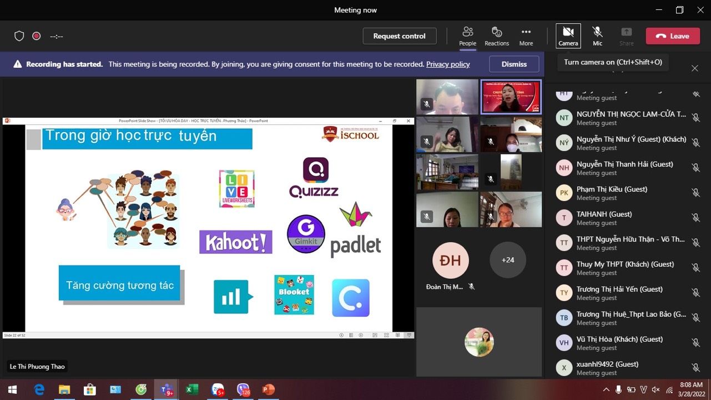The height and width of the screenshot is (400, 711).
Task: Open the Privacy policy link
Action: [448, 64]
